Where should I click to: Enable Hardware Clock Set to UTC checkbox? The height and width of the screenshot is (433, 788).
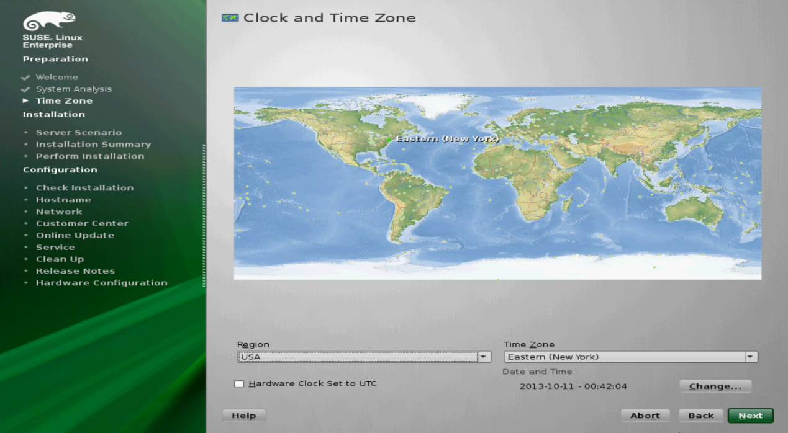click(x=239, y=384)
